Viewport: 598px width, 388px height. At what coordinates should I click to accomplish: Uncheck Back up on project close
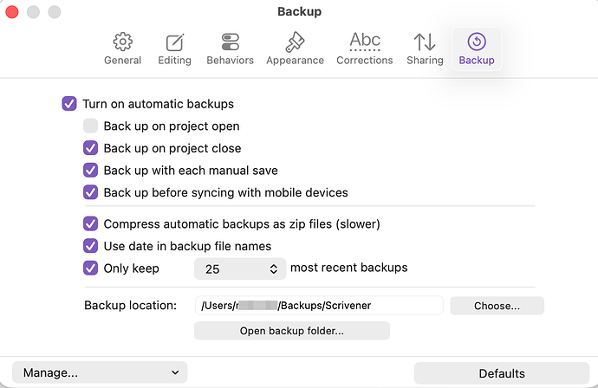pos(90,148)
